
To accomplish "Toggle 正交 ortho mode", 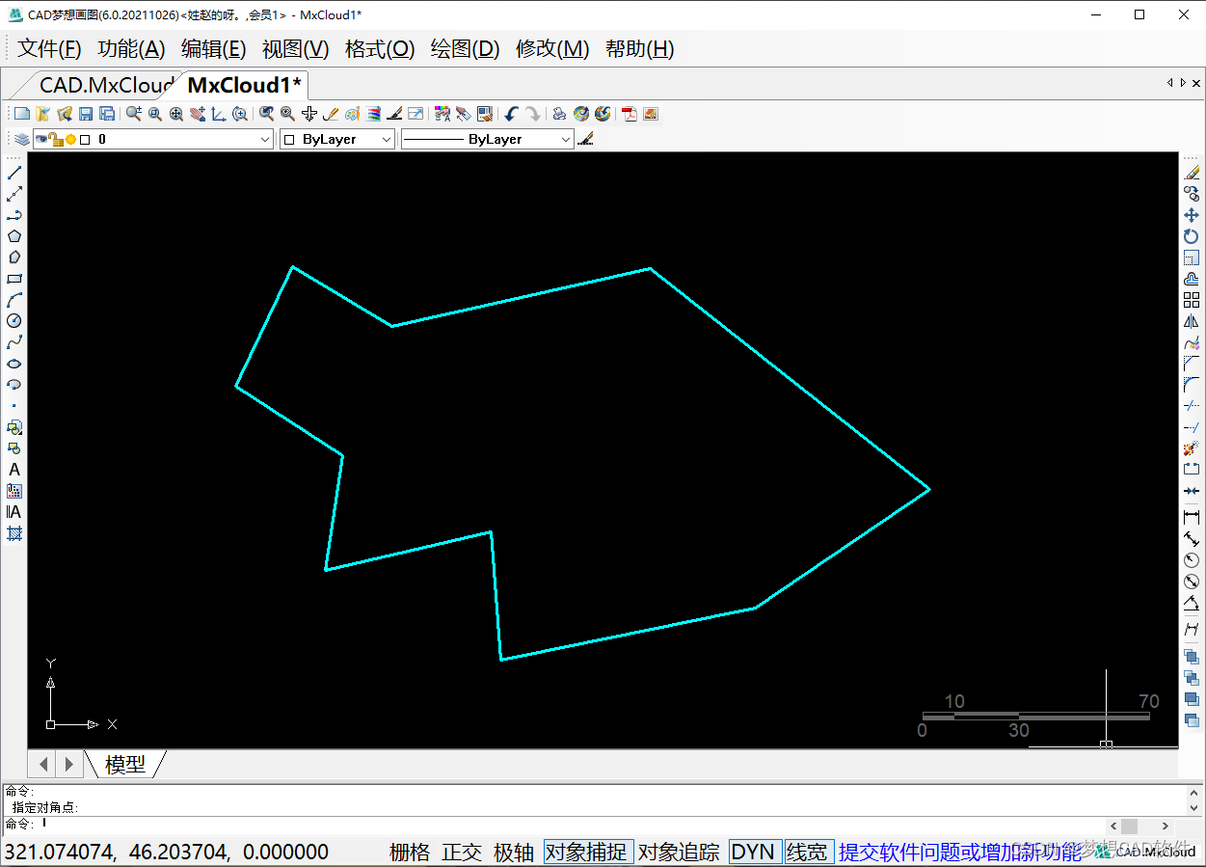I will 462,852.
